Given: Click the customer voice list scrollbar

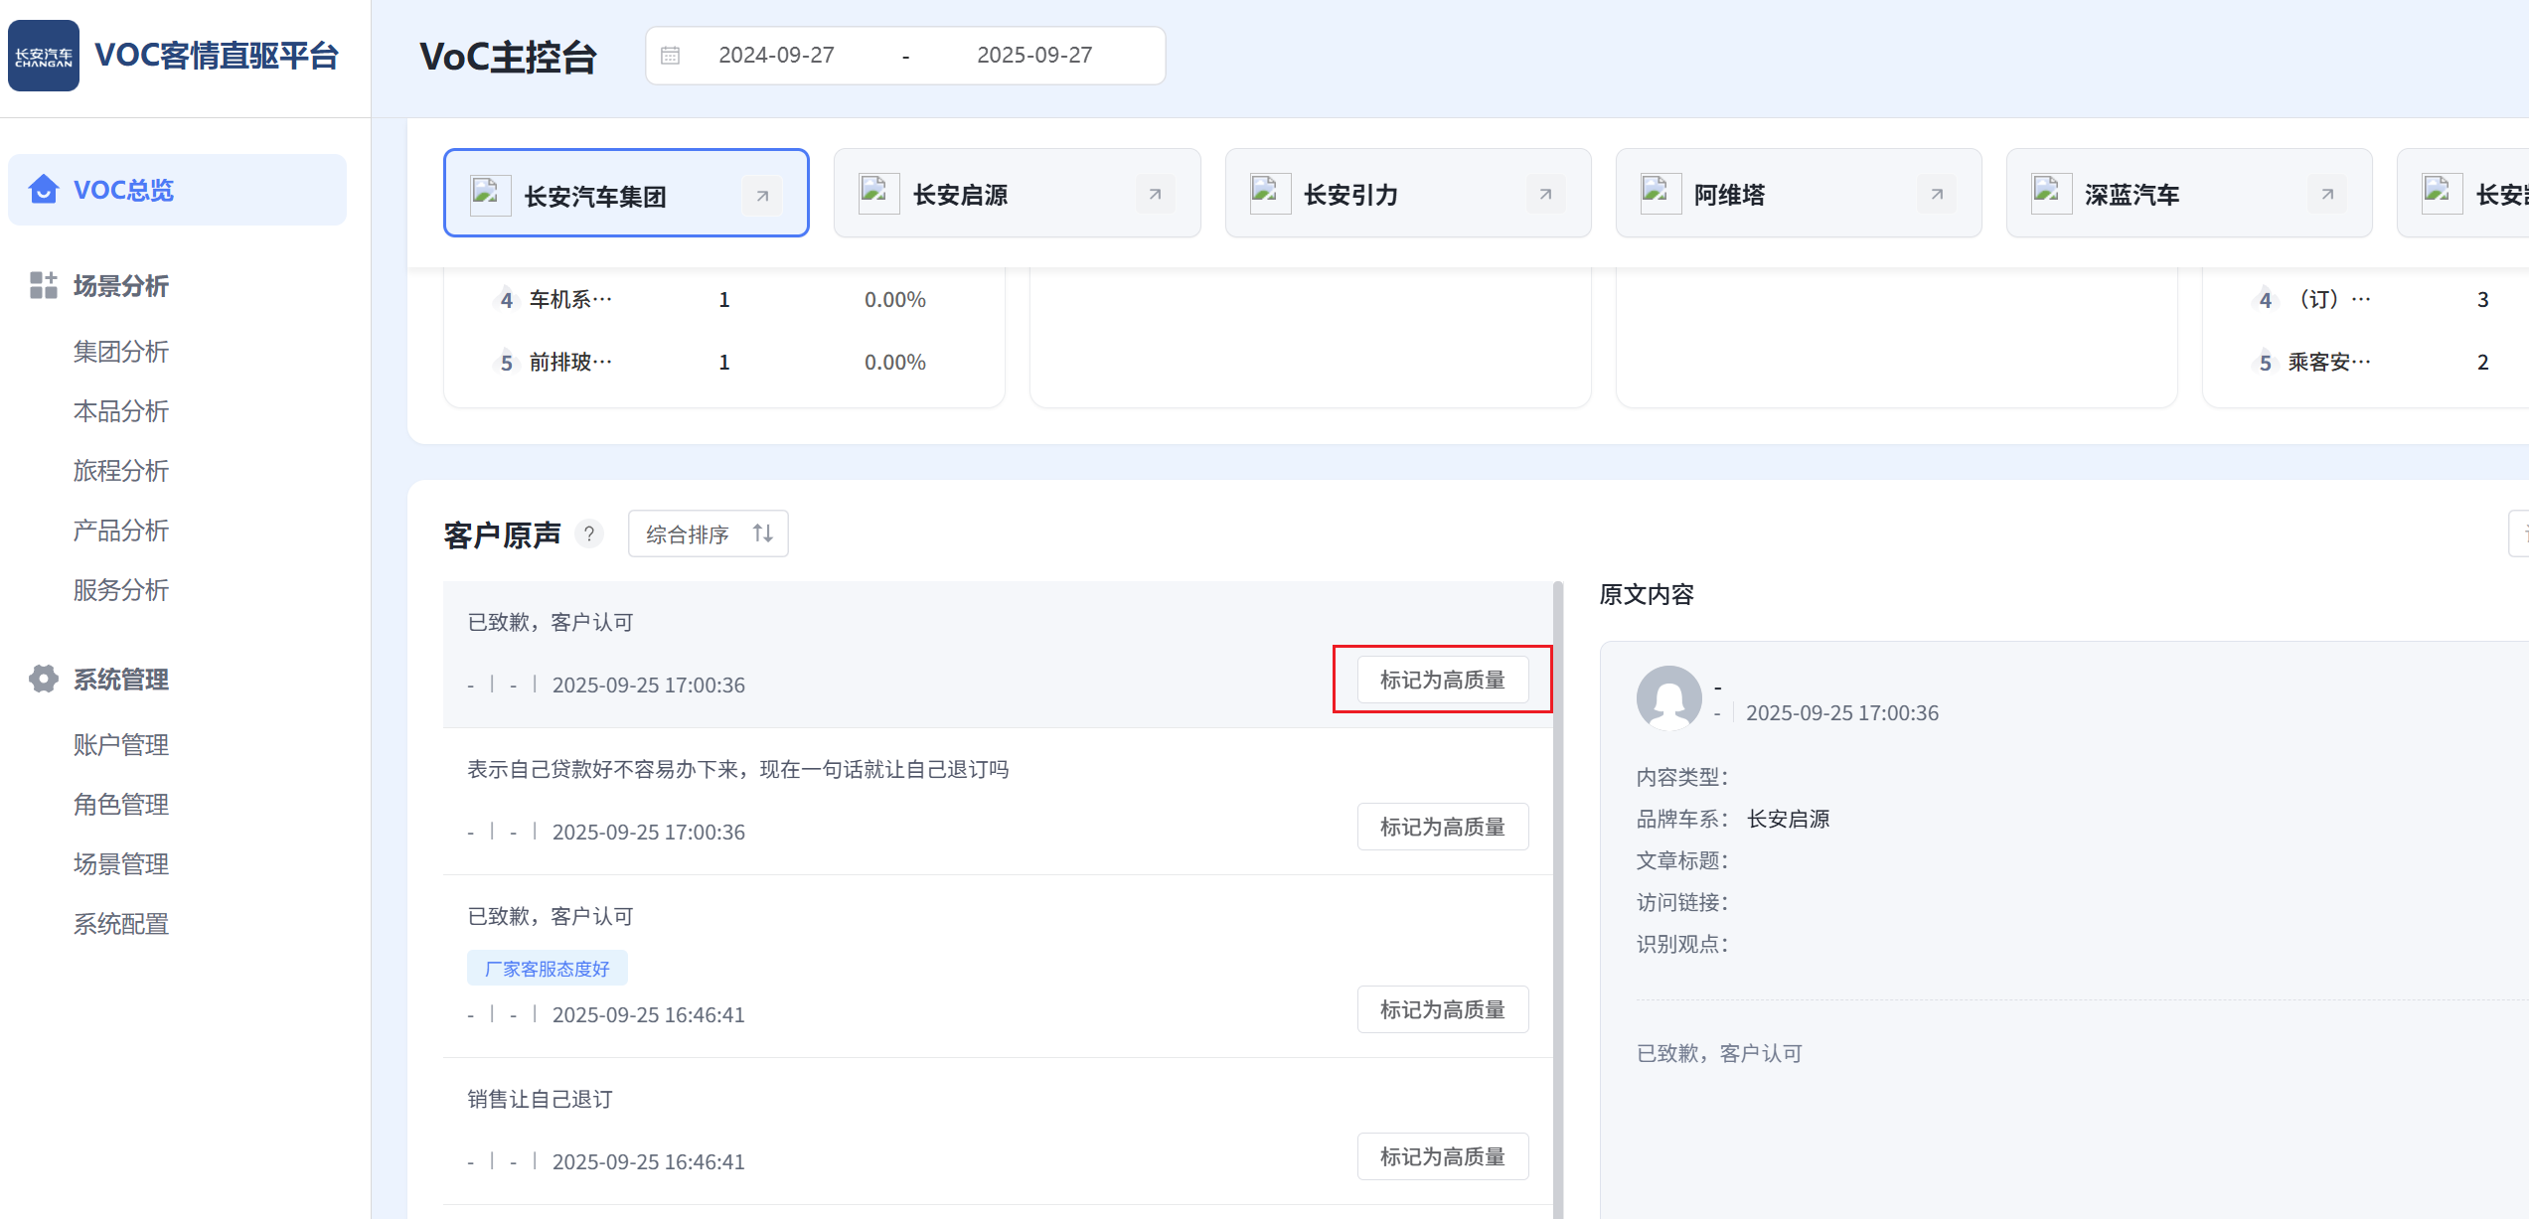Looking at the screenshot, I should click(1558, 894).
